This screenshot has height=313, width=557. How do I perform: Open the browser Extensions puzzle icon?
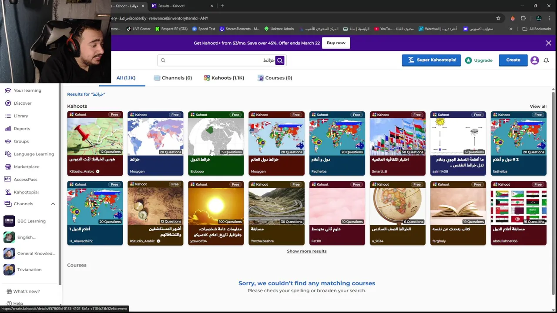coord(523,18)
